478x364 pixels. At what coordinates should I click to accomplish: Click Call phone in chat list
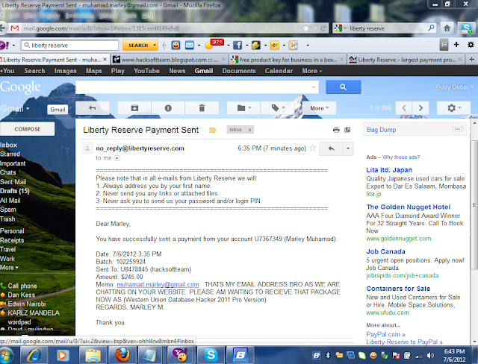click(22, 286)
